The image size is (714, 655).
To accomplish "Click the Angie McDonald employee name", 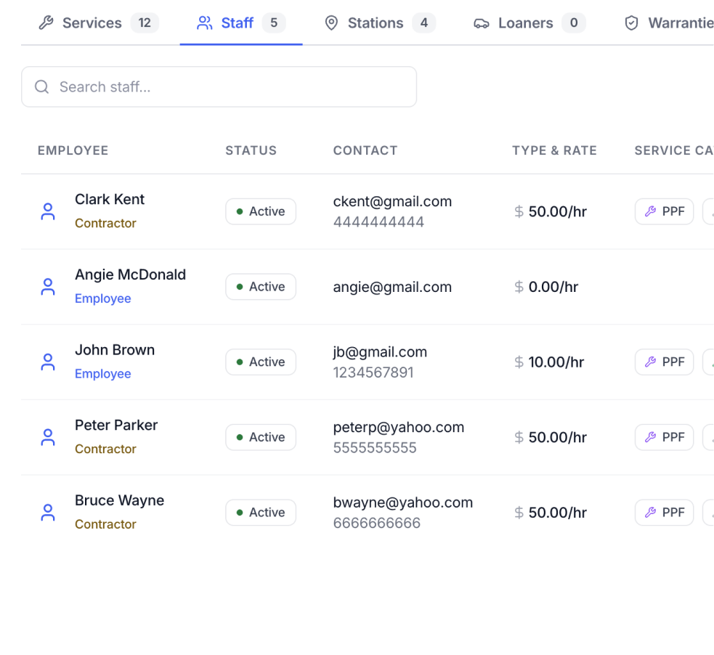I will point(130,274).
